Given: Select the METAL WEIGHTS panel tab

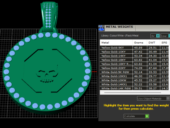Looking at the screenshot, I should click(119, 27).
